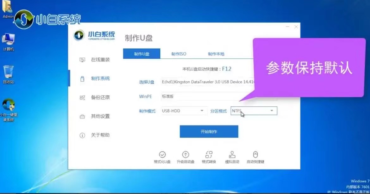Open 其他设置 in the sidebar
Image resolution: width=370 pixels, height=194 pixels.
pyautogui.click(x=95, y=116)
